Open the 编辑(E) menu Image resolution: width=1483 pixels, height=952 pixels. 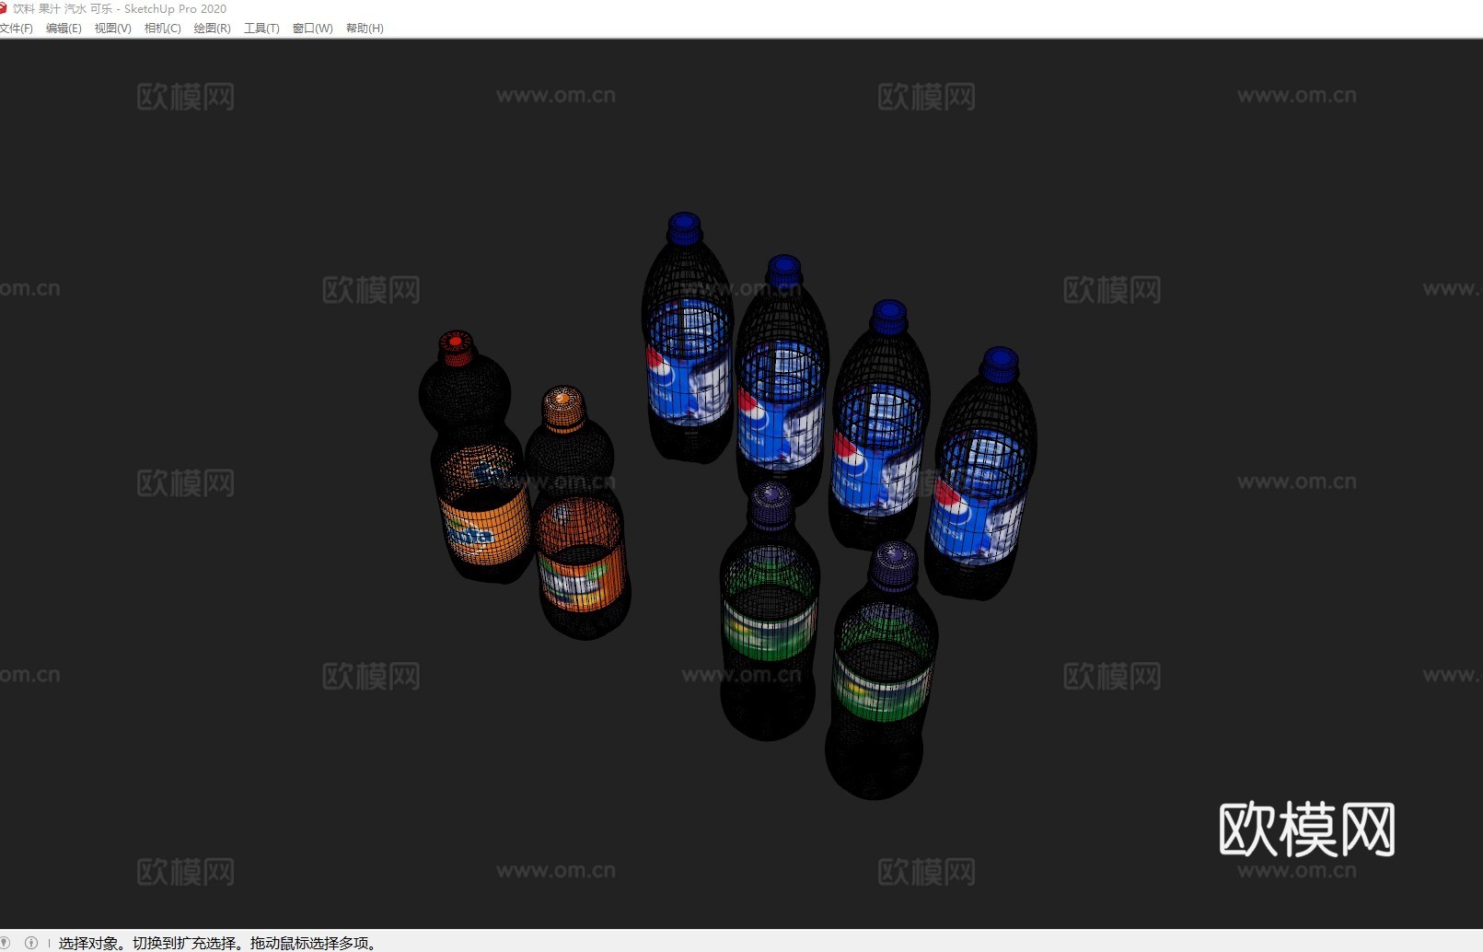coord(64,29)
